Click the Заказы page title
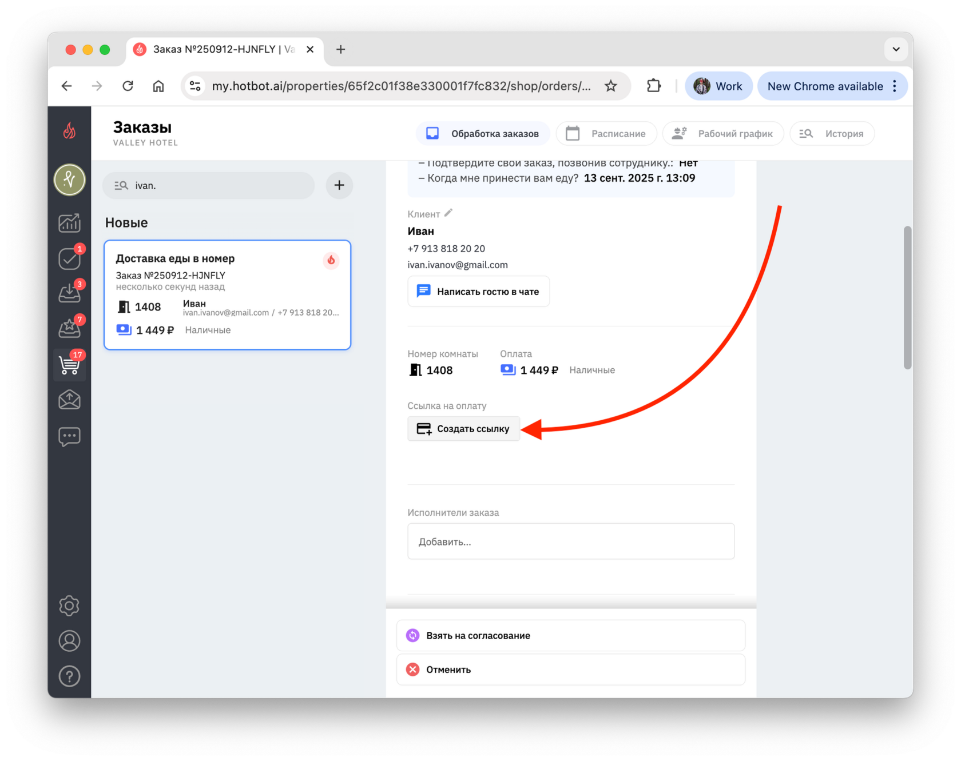Screen dimensions: 961x761 pos(142,127)
